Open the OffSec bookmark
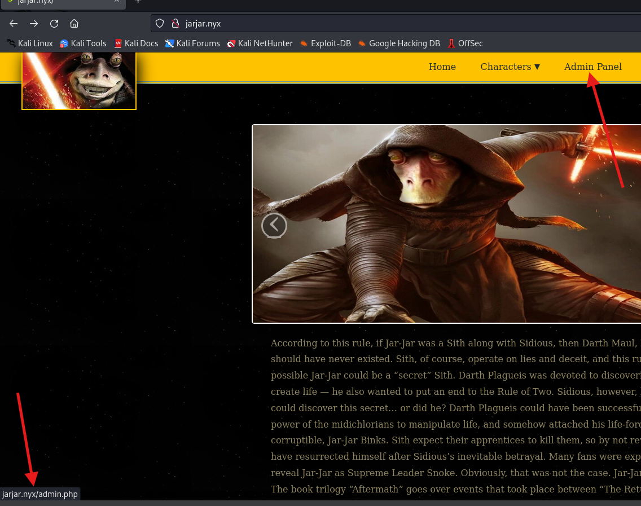Screen dimensions: 641x506 tap(465, 43)
